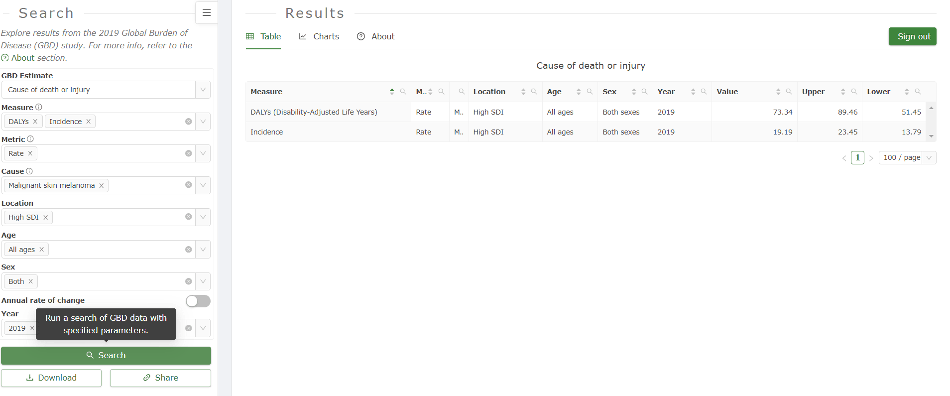Sort table by Location column

(x=523, y=92)
